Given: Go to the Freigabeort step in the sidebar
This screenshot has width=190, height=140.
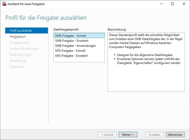Looking at the screenshot, I should tap(18, 36).
